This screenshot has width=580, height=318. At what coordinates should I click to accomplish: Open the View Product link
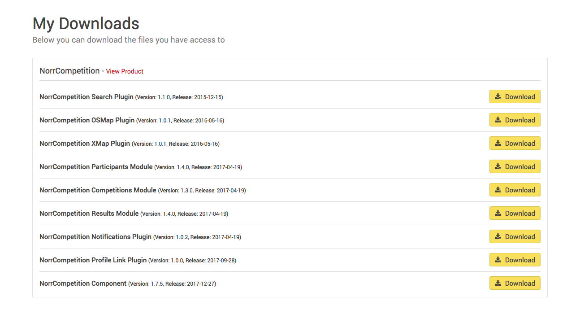tap(125, 71)
